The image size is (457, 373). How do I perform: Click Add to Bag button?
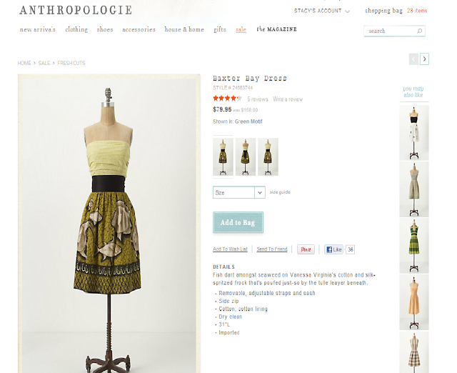point(238,222)
